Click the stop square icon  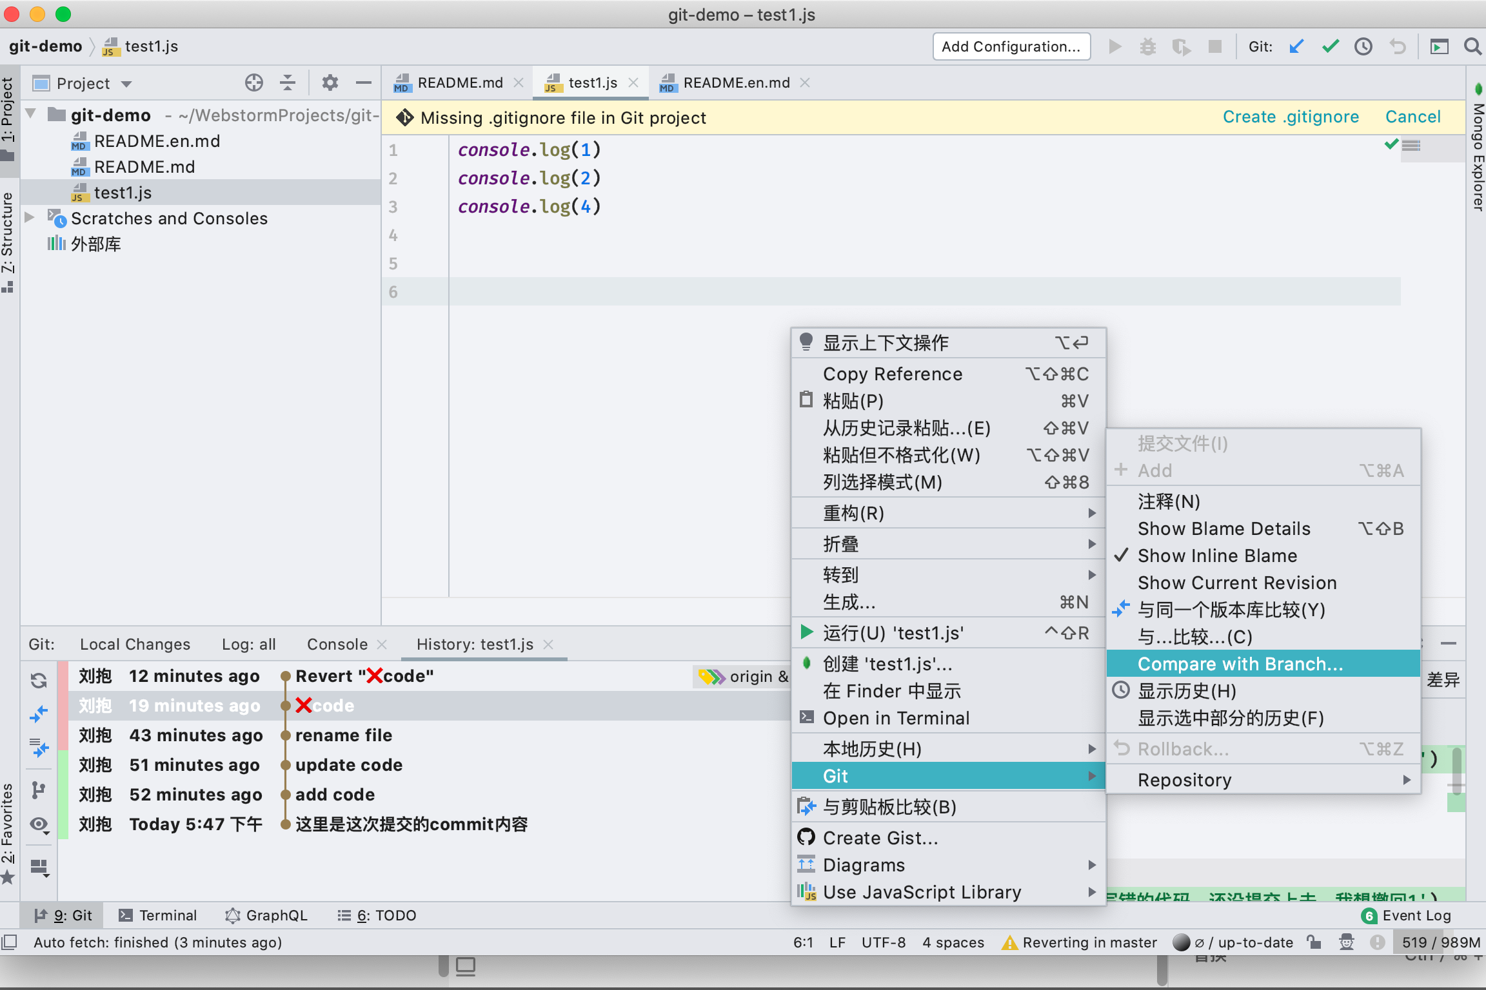(x=1215, y=46)
